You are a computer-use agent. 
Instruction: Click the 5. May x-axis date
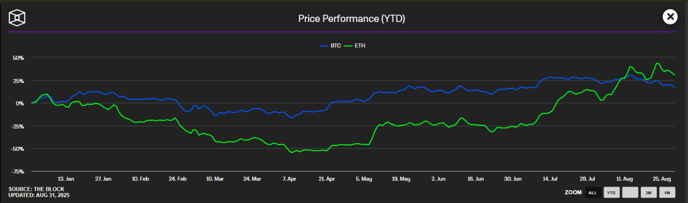(364, 179)
